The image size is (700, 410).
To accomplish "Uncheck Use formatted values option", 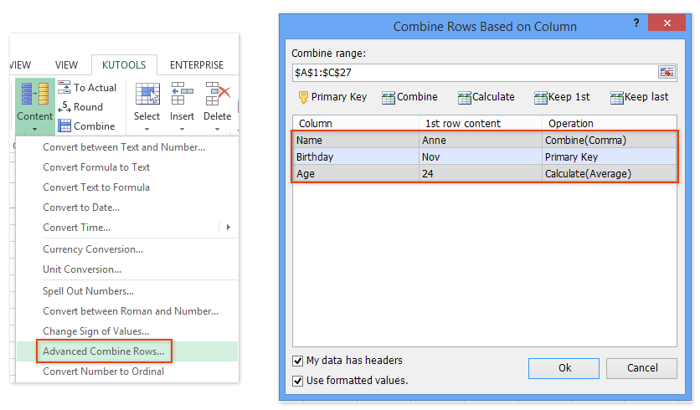I will click(298, 381).
